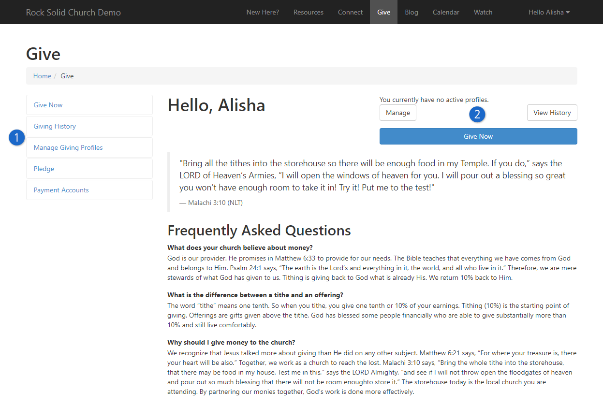Expand the Hello Alisha user dropdown
This screenshot has width=603, height=406.
point(549,12)
